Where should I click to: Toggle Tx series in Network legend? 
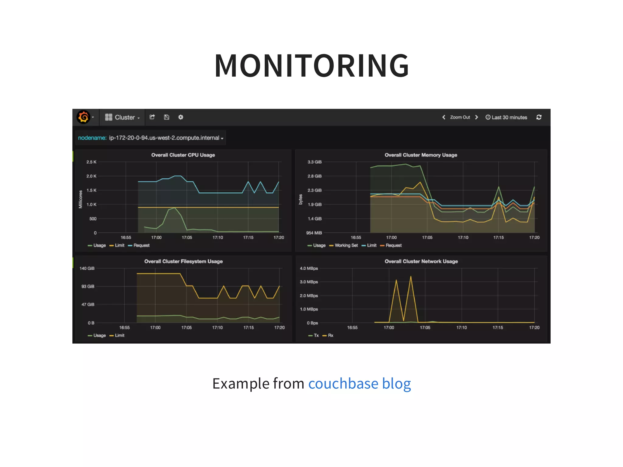(x=313, y=335)
